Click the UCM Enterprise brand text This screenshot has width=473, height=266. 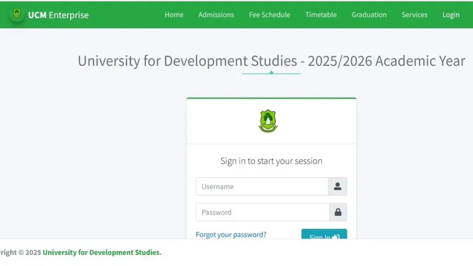[x=59, y=14]
